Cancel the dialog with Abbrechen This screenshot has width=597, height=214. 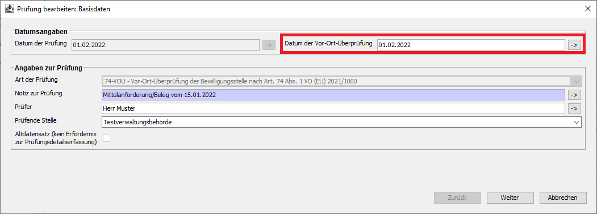pos(562,198)
